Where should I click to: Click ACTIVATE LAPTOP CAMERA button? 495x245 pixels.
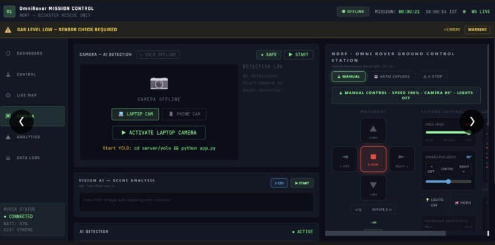click(x=159, y=132)
